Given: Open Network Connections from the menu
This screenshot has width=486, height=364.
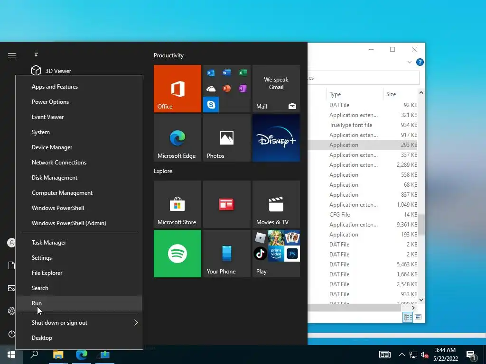Looking at the screenshot, I should 80,163.
